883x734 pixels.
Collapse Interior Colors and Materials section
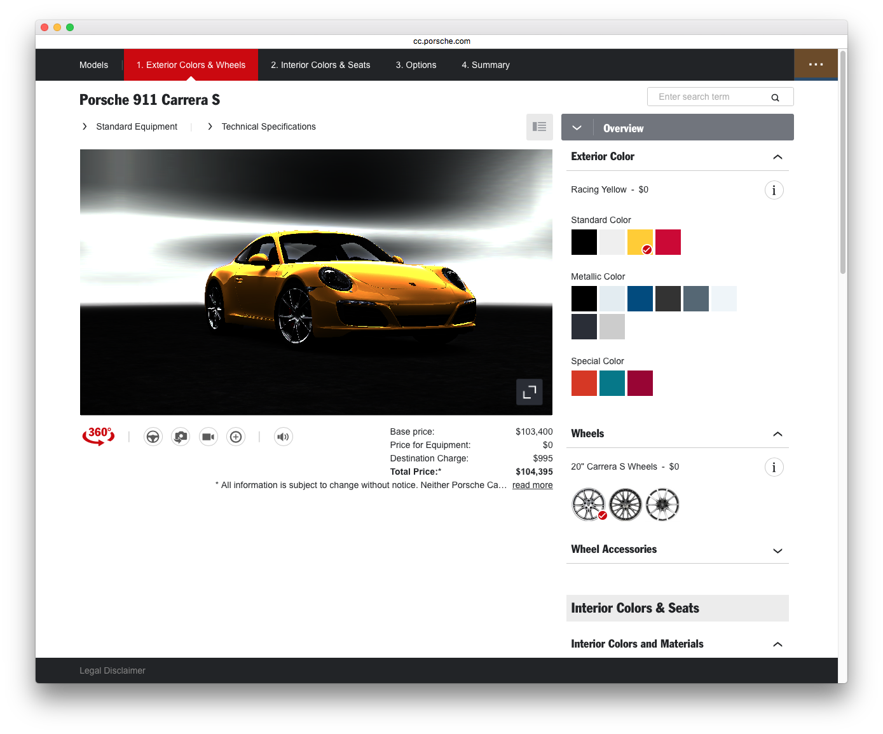(x=777, y=644)
